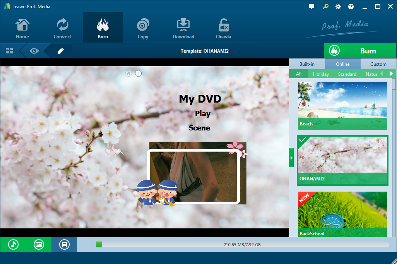This screenshot has height=264, width=397.
Task: Select page 1 indicator in preview
Action: 138,73
